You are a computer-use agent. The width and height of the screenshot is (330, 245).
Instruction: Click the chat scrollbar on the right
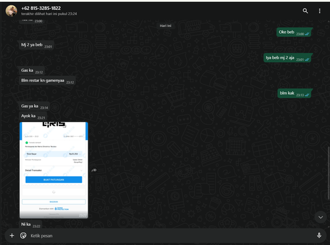(329, 174)
